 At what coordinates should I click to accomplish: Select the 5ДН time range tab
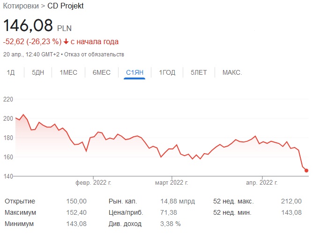38,72
